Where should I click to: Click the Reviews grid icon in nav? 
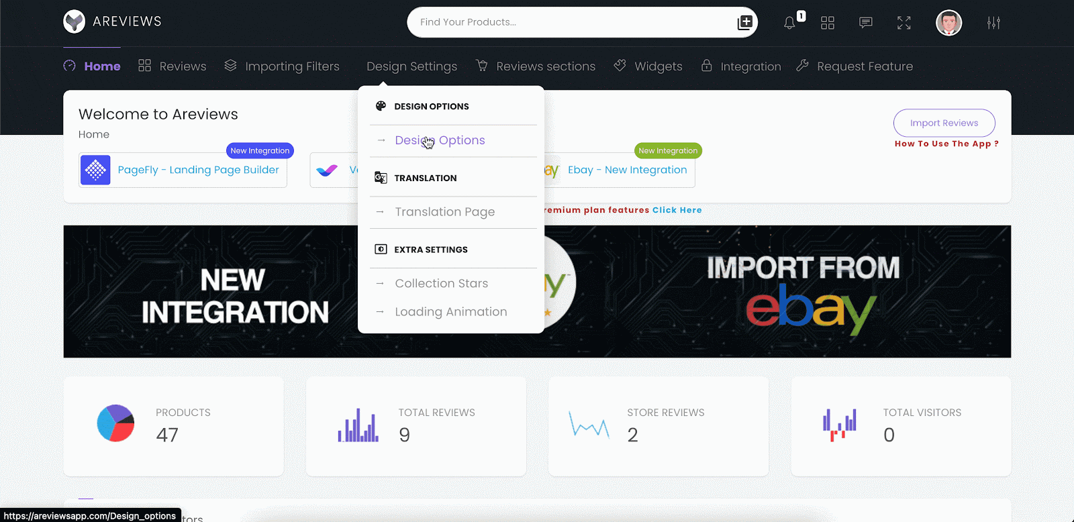(144, 65)
